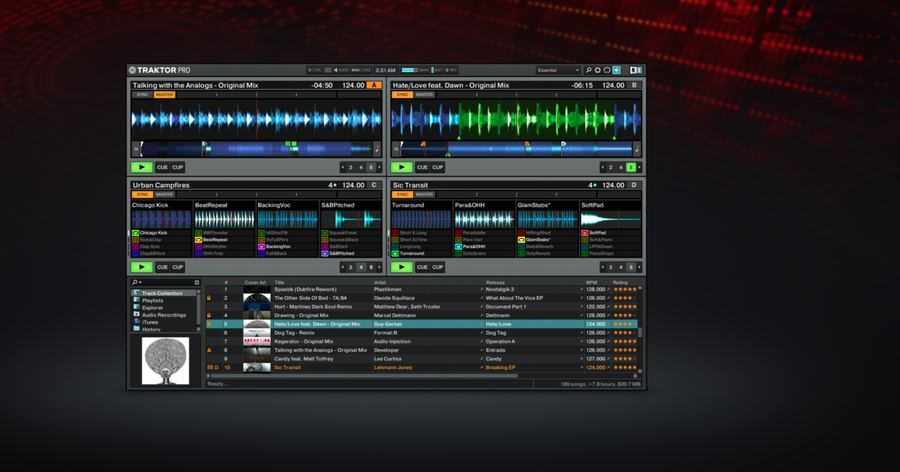Skip to track start on Deck A

coord(136,149)
